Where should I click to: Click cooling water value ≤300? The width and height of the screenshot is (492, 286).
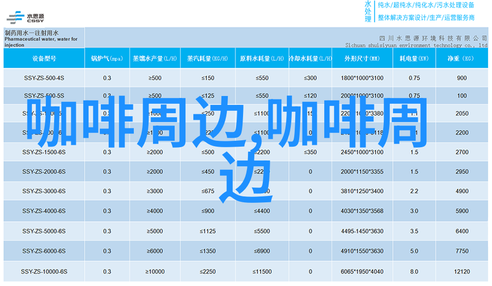pos(310,78)
